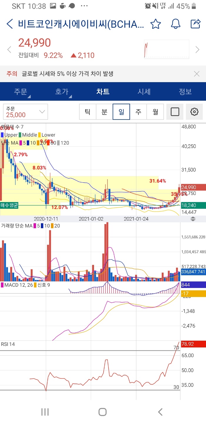Screen dimensions: 206x424
Task: Tap the 2021-01-02 date axis label
Action: pyautogui.click(x=91, y=219)
